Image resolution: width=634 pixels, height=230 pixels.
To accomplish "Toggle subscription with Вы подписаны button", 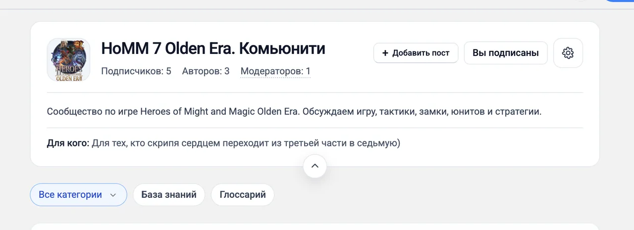I will pos(506,53).
